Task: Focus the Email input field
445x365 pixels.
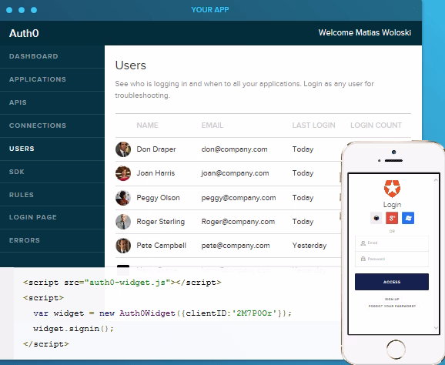Action: 392,243
